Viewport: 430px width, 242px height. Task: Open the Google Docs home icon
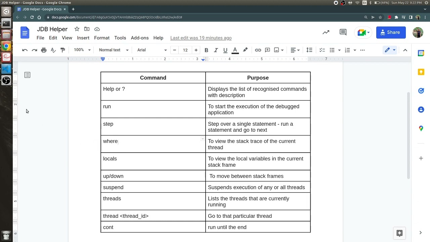pyautogui.click(x=25, y=33)
